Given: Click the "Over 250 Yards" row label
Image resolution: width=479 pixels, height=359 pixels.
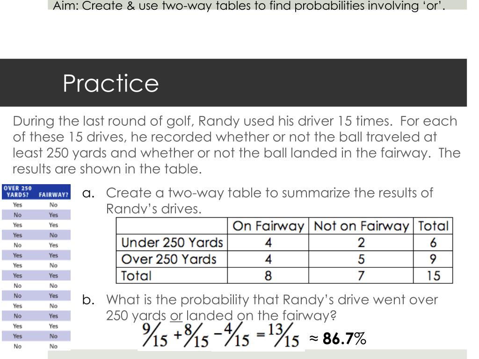Looking at the screenshot, I should 168,259.
